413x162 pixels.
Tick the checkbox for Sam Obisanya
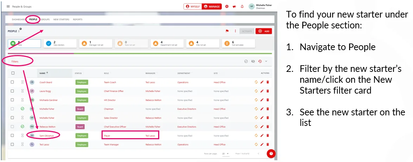click(12, 135)
